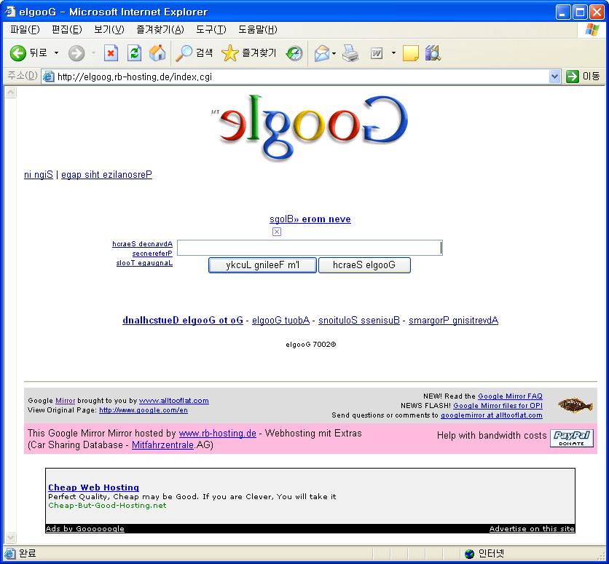Open the 도구(T) menu
This screenshot has width=609, height=564.
pyautogui.click(x=211, y=30)
